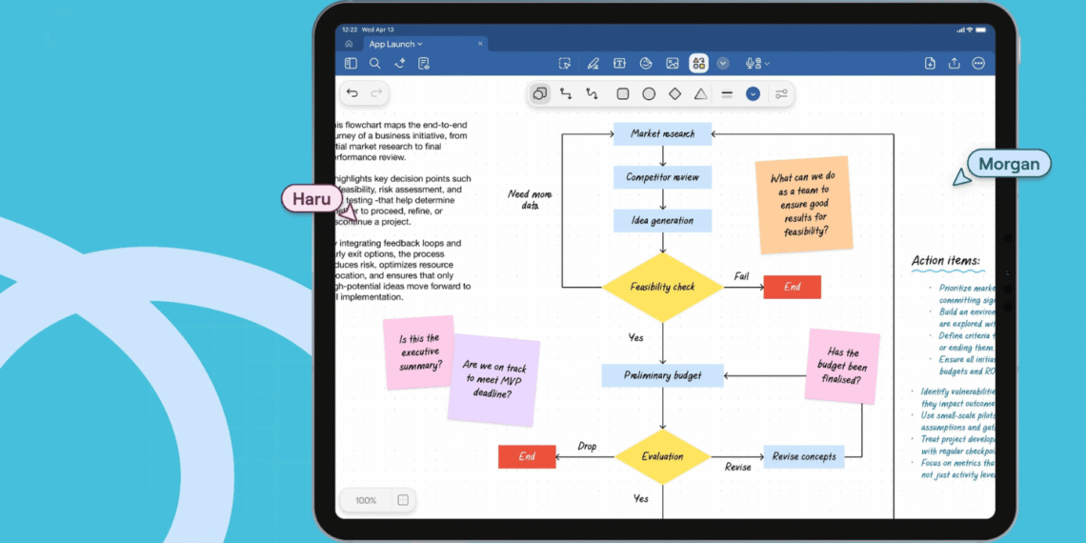
Task: Select the text box tool
Action: [619, 64]
